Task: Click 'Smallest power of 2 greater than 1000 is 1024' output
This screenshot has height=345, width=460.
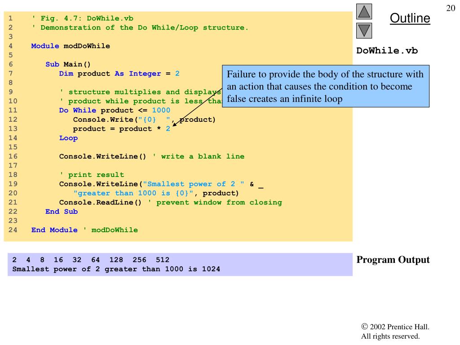Action: [x=116, y=270]
